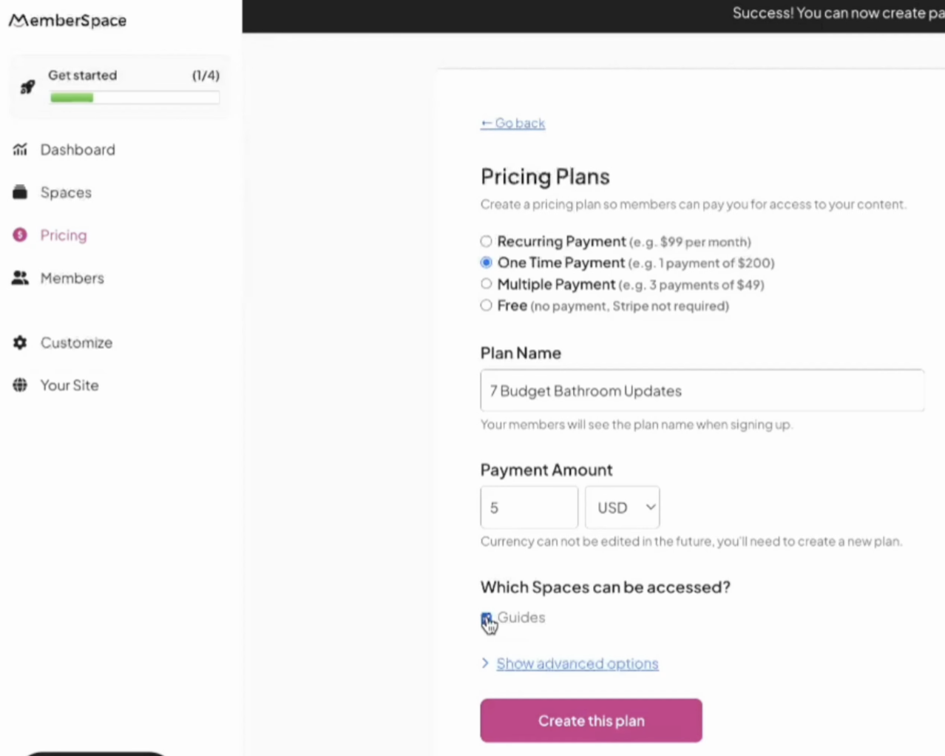Click the MemberSpace logo
Screen dimensions: 945x756
point(67,20)
